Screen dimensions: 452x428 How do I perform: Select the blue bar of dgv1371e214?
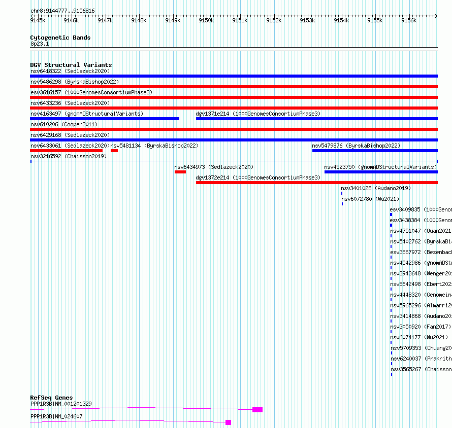[317, 119]
